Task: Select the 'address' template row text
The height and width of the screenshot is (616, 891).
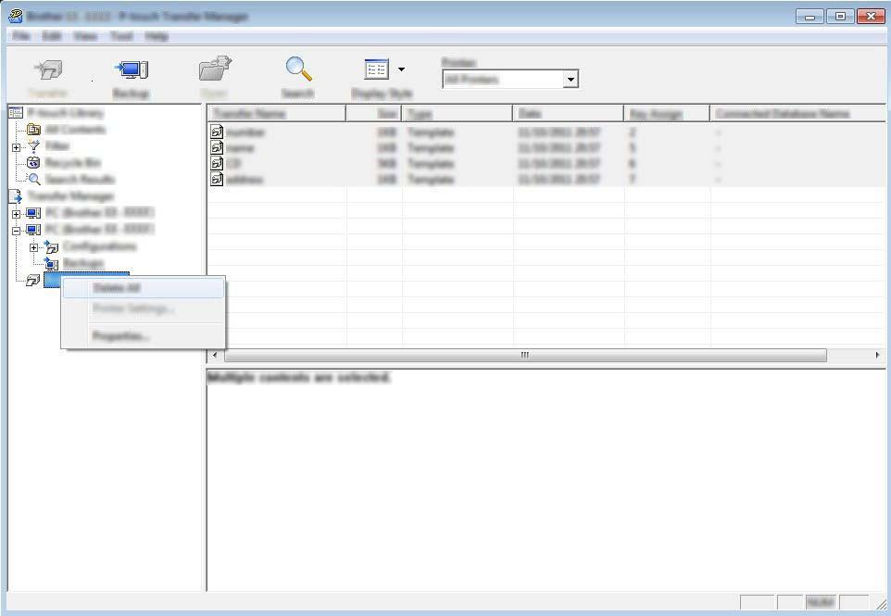Action: click(x=245, y=180)
